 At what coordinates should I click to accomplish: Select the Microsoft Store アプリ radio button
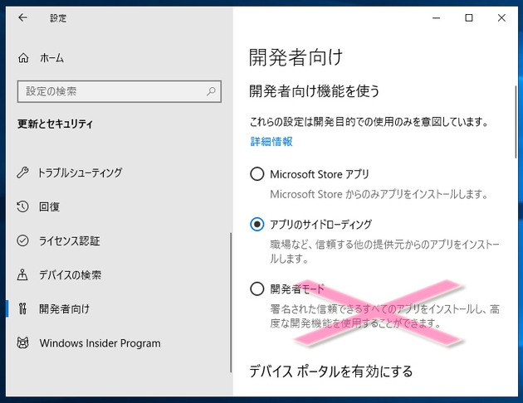257,174
